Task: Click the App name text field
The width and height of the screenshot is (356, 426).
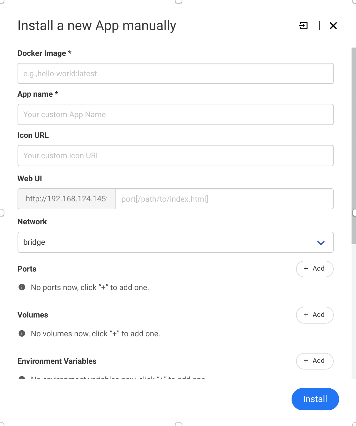Action: 175,114
